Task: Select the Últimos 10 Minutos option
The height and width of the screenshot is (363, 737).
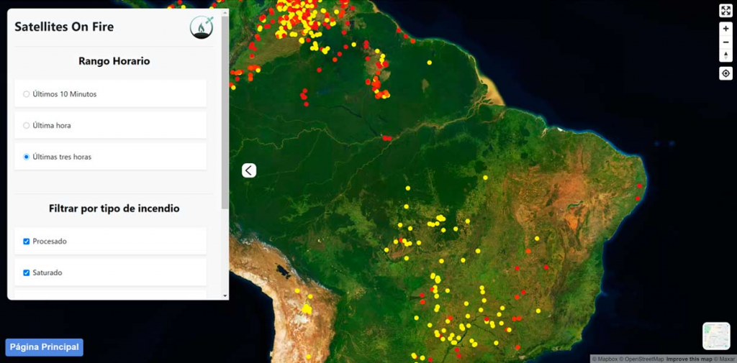Action: click(27, 94)
